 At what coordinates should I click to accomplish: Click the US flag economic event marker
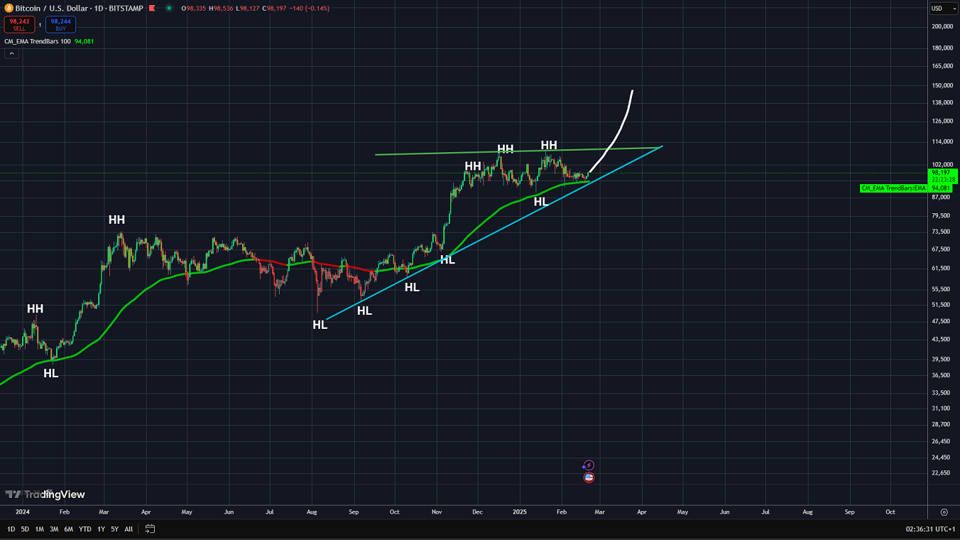pyautogui.click(x=588, y=477)
